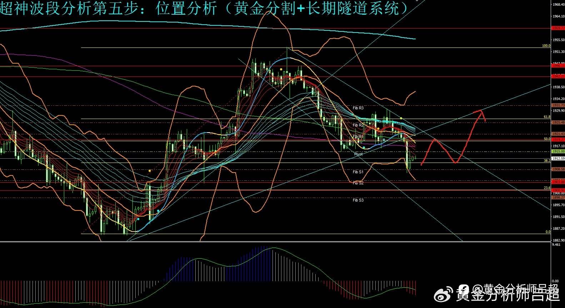Click the Fib R1 label
The height and width of the screenshot is (308, 565).
[358, 136]
